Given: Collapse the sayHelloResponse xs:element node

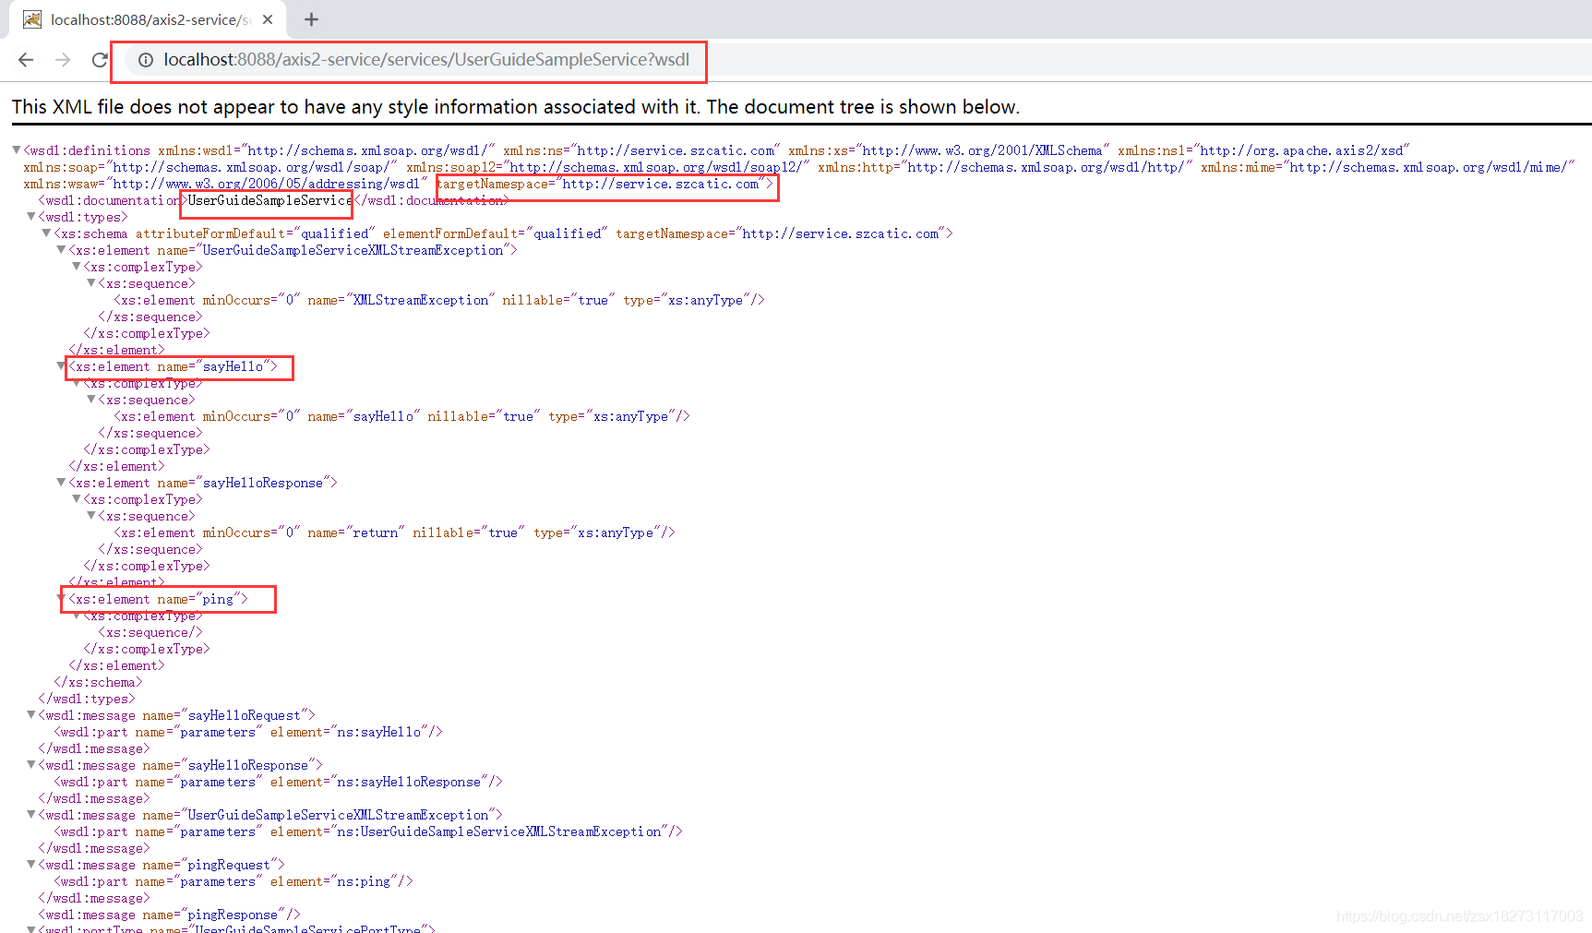Looking at the screenshot, I should tap(61, 482).
